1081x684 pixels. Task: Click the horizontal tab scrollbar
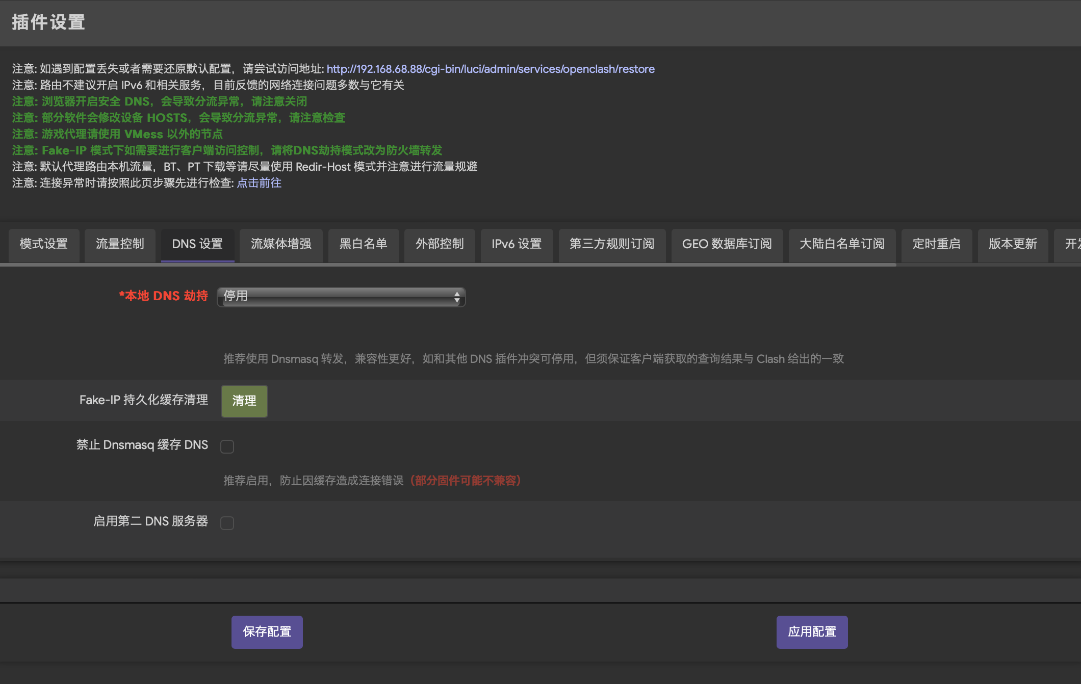point(448,265)
